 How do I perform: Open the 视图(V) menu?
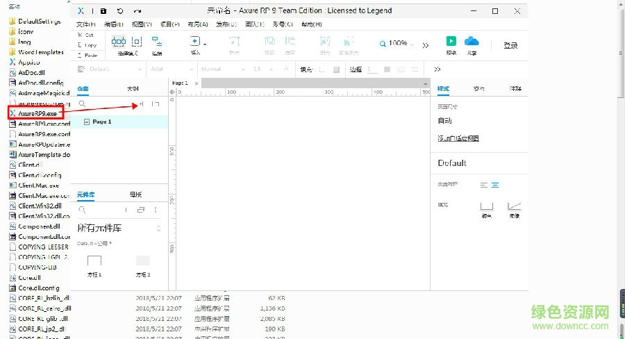[x=142, y=24]
